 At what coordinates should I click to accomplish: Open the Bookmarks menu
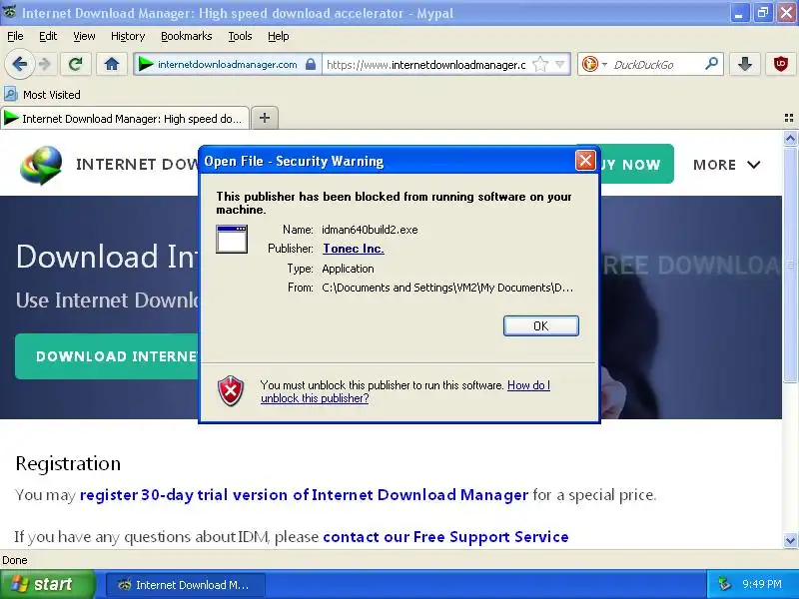(187, 36)
